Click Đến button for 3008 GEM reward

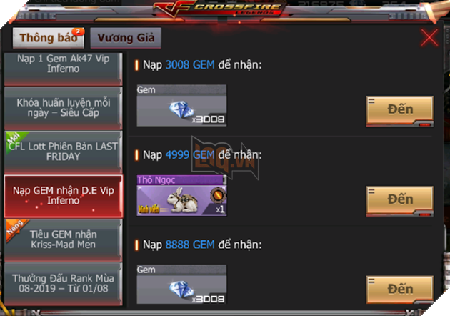click(400, 112)
